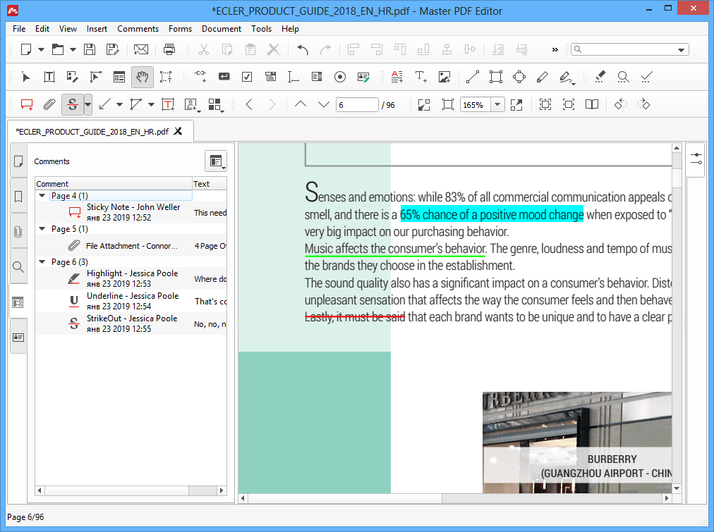This screenshot has width=714, height=532.
Task: Select the Edit Text tool
Action: pos(49,77)
